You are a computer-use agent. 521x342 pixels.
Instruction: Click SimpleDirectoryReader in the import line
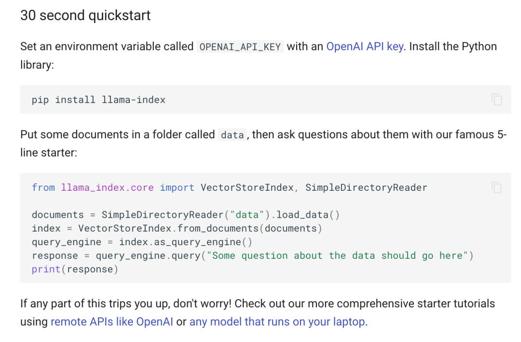click(366, 187)
